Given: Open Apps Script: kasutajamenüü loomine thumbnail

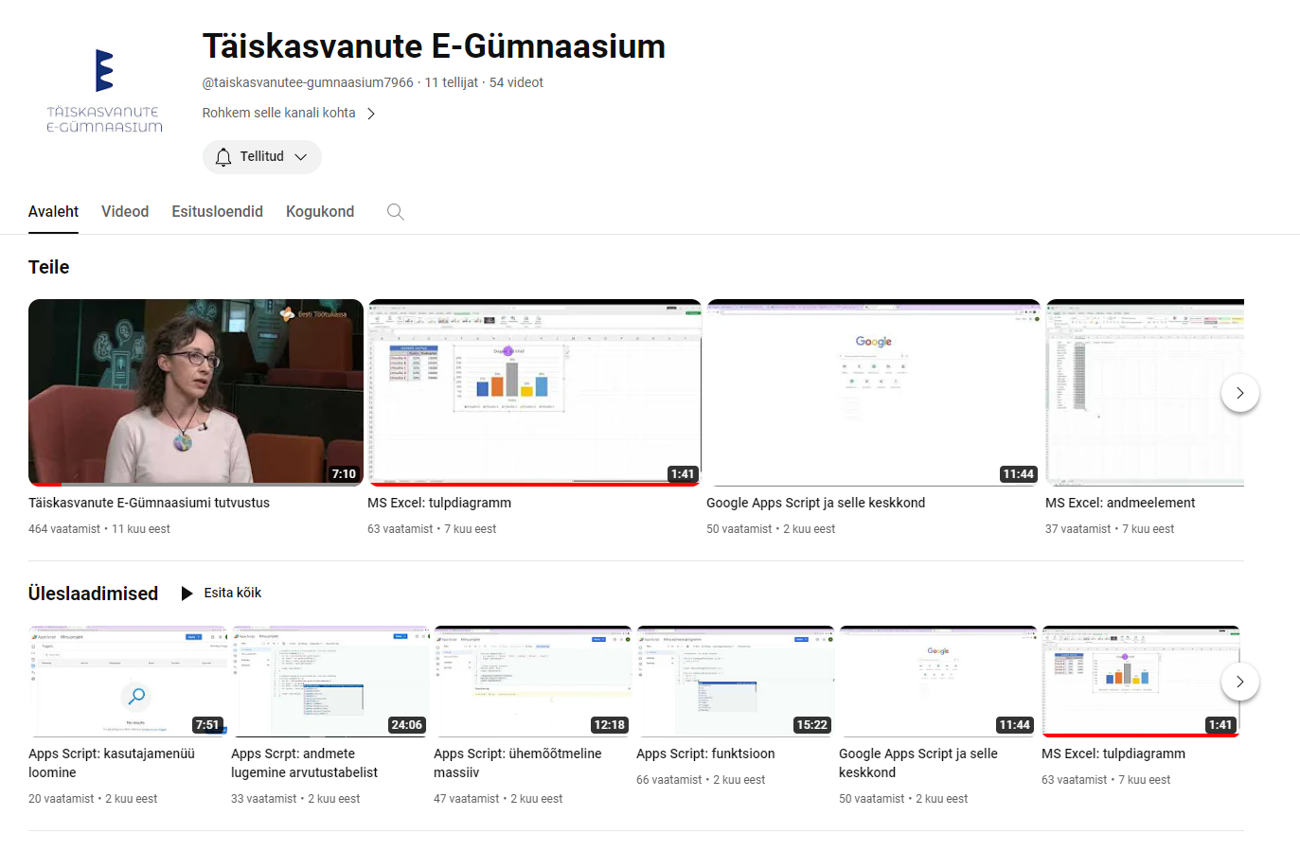Looking at the screenshot, I should pyautogui.click(x=128, y=681).
